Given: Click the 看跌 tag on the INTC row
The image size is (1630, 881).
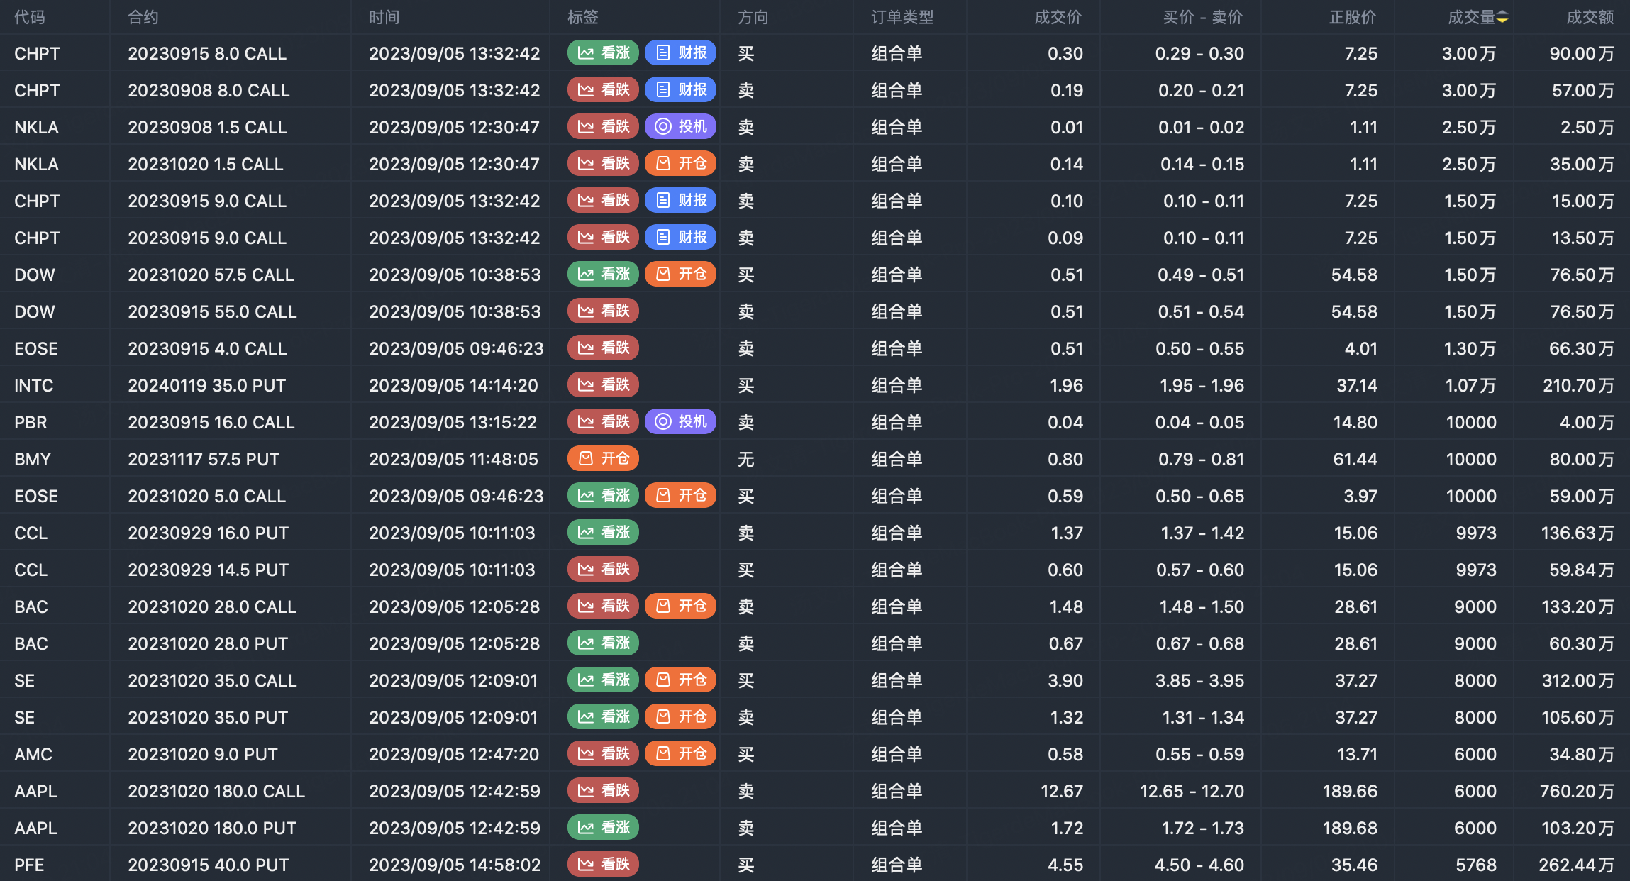Looking at the screenshot, I should [x=603, y=385].
